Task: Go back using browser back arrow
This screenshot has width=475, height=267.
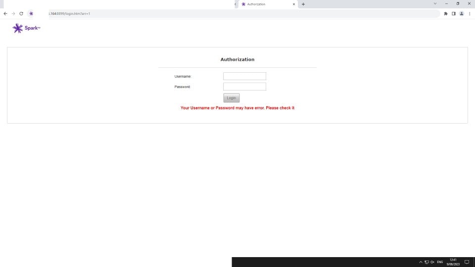Action: pyautogui.click(x=5, y=14)
